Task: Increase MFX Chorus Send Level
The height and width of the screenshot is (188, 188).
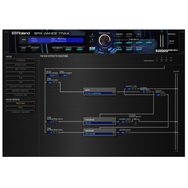Action: tap(150, 92)
